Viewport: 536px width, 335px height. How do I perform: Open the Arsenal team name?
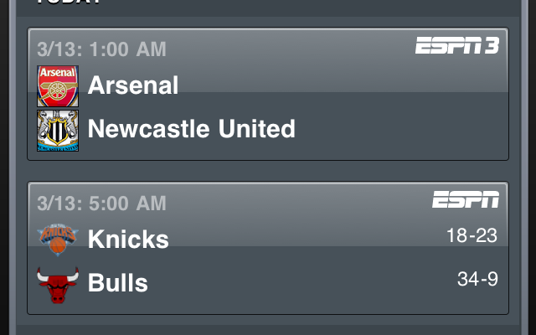click(x=133, y=85)
